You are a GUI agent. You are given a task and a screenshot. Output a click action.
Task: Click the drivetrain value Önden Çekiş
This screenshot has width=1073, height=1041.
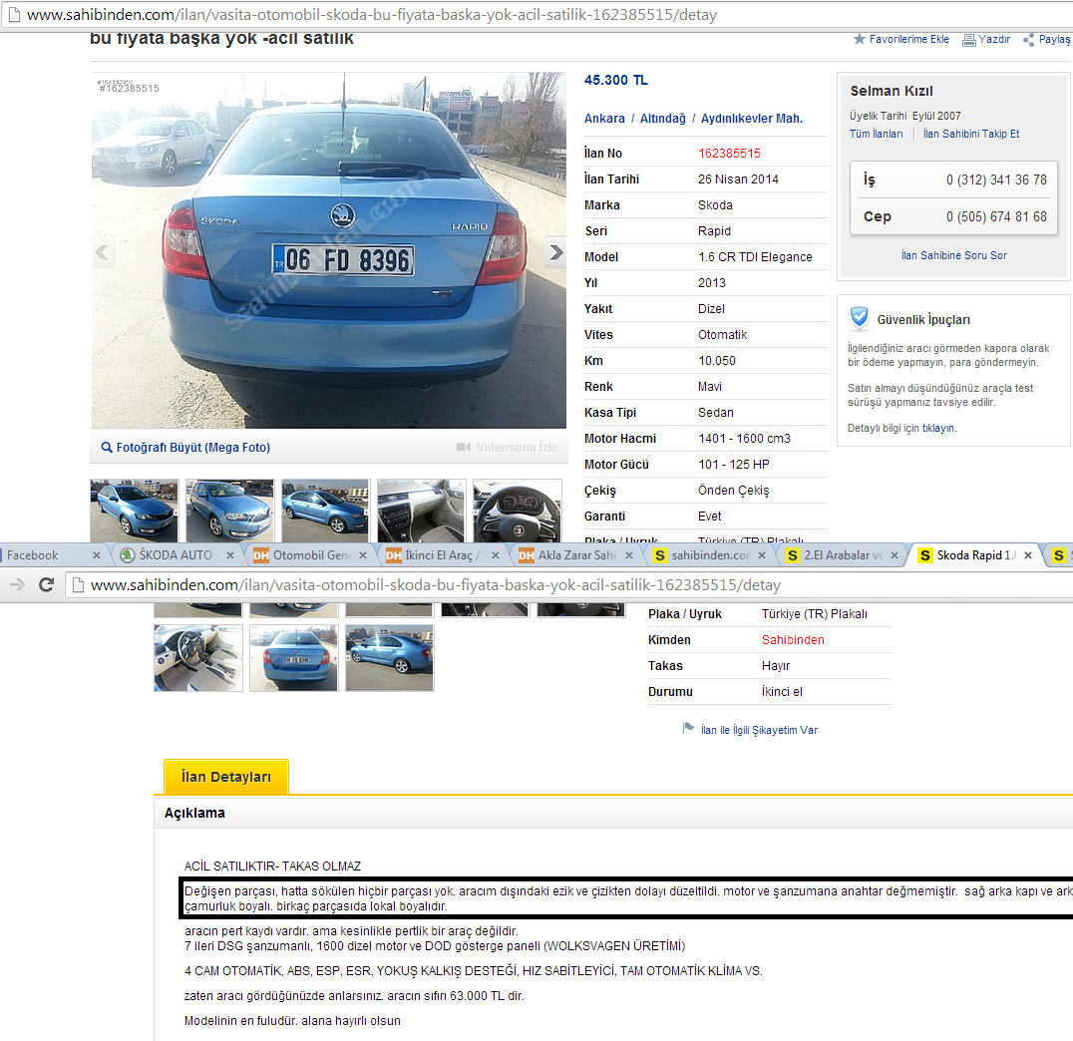[734, 491]
